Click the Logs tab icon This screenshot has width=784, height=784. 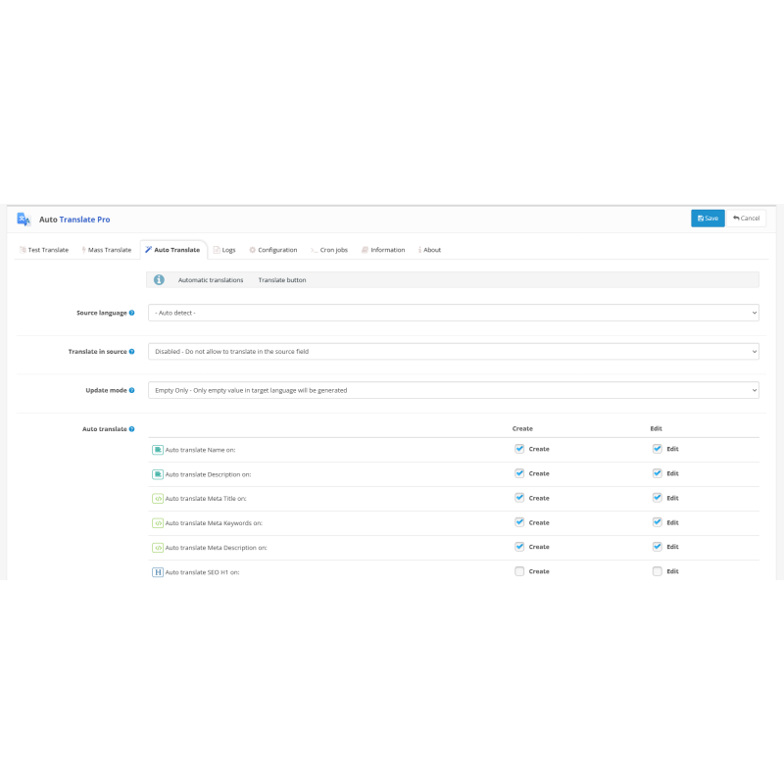(x=217, y=249)
